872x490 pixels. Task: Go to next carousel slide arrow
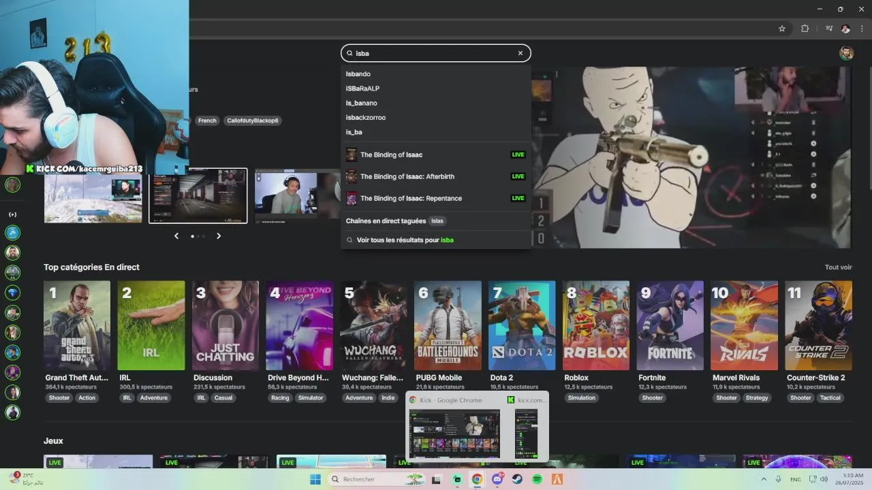pos(219,236)
